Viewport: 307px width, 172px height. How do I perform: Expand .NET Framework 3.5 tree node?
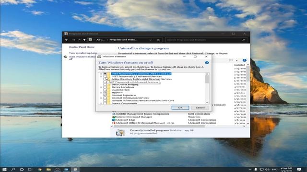[x=101, y=74]
